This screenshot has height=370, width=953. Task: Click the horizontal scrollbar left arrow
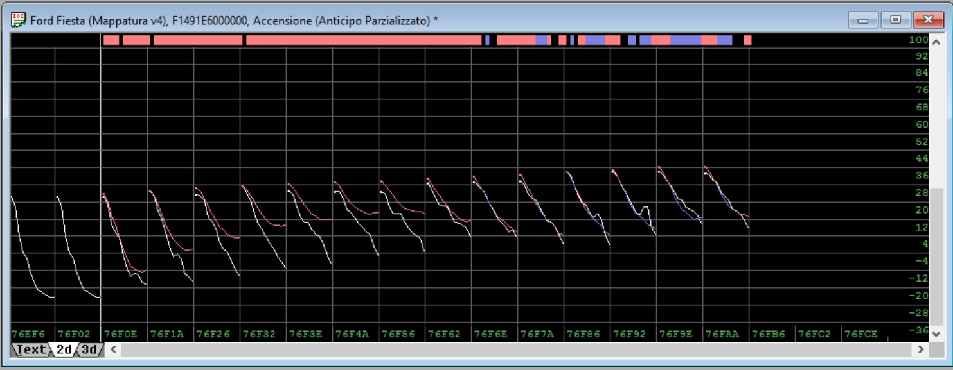pos(112,350)
